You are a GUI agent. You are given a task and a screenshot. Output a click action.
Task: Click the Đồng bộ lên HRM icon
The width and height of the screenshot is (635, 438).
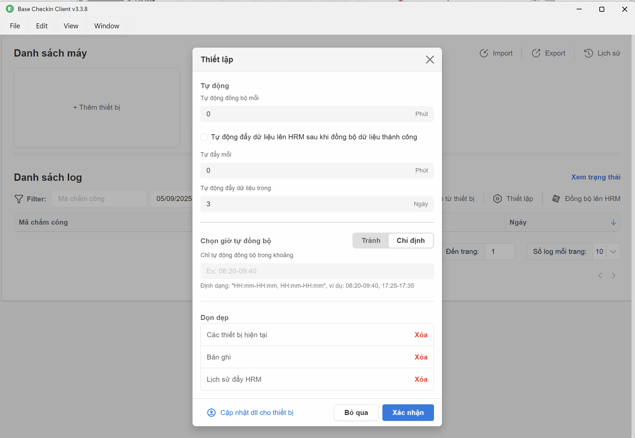(556, 199)
